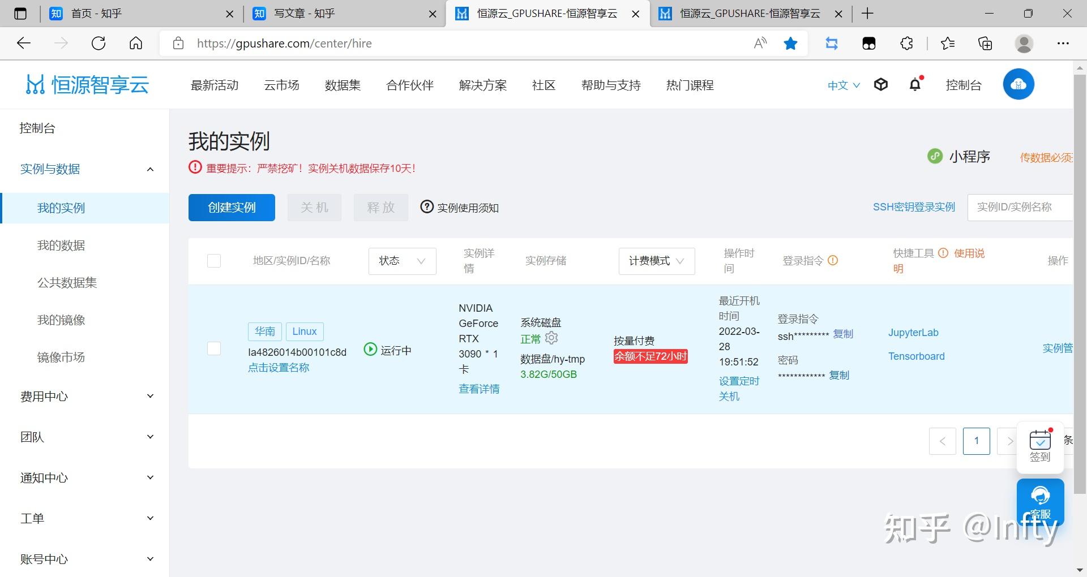Check the Ia4826014b00101c8d instance checkbox
1087x577 pixels.
coord(214,348)
